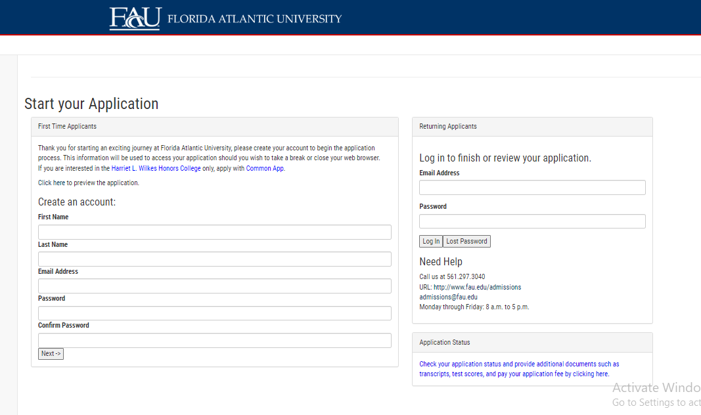Open the Common App link
The width and height of the screenshot is (701, 415).
pyautogui.click(x=265, y=168)
